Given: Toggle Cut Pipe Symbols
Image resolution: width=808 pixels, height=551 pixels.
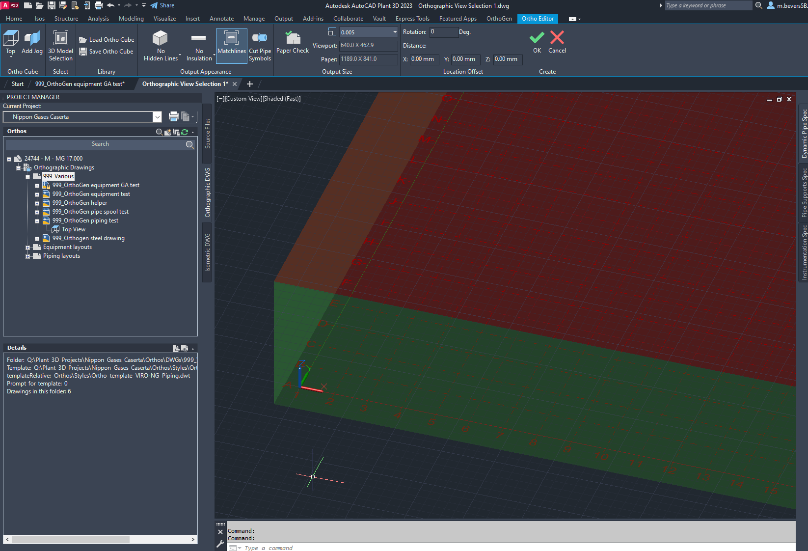Looking at the screenshot, I should pyautogui.click(x=260, y=46).
